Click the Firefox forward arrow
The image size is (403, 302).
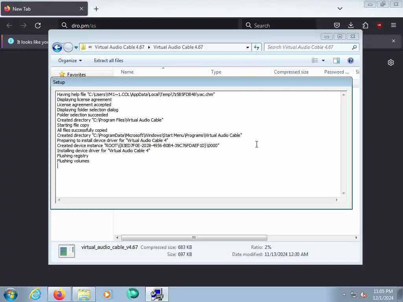(x=24, y=26)
